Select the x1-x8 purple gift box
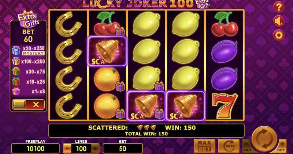Screen dimensions: 293x154 pyautogui.click(x=29, y=92)
